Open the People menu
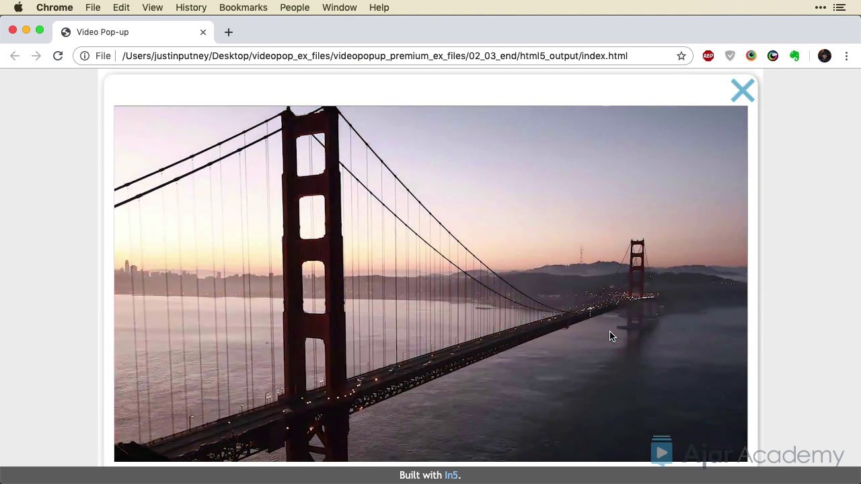 [295, 7]
